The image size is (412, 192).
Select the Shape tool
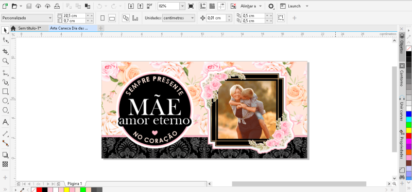click(5, 40)
